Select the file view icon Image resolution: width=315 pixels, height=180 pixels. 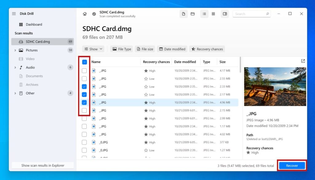pos(184,14)
